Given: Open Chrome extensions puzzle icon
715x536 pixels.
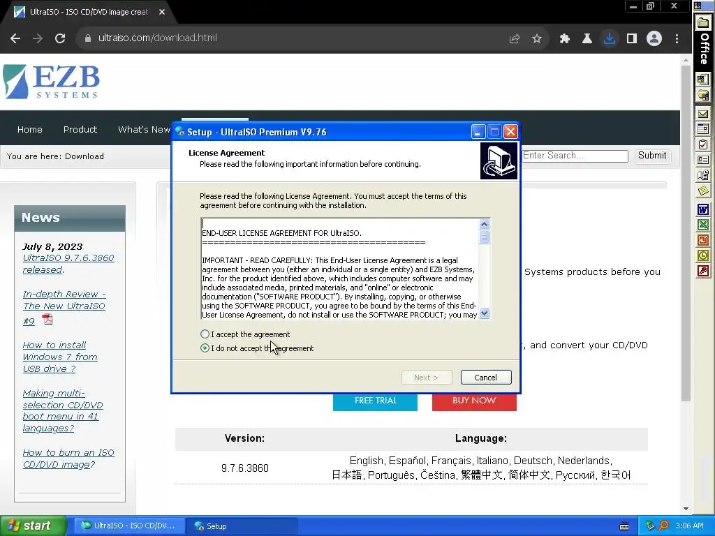Looking at the screenshot, I should click(x=564, y=39).
